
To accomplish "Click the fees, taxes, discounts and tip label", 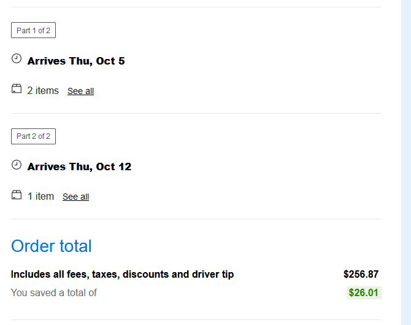I will pyautogui.click(x=122, y=274).
